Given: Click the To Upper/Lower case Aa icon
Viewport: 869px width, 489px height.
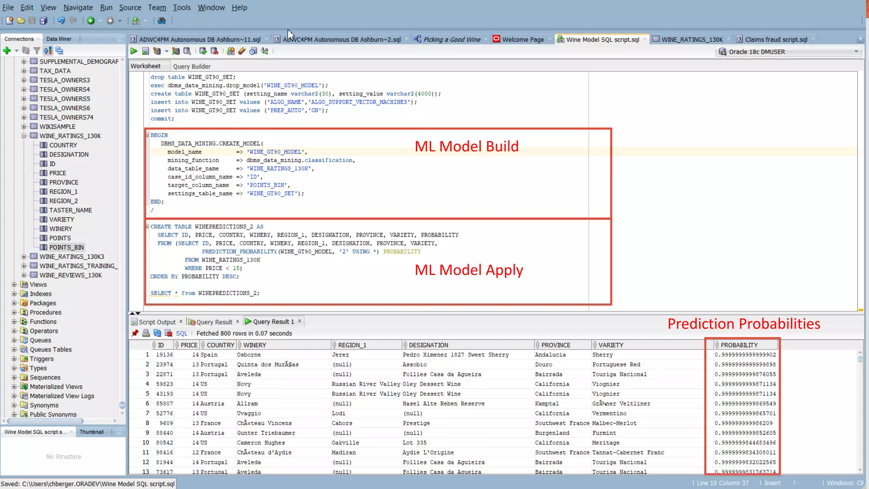Looking at the screenshot, I should [265, 51].
